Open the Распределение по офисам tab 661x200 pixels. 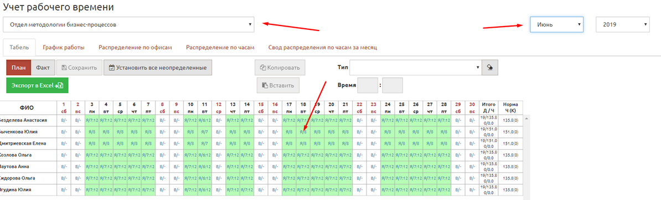click(x=135, y=48)
